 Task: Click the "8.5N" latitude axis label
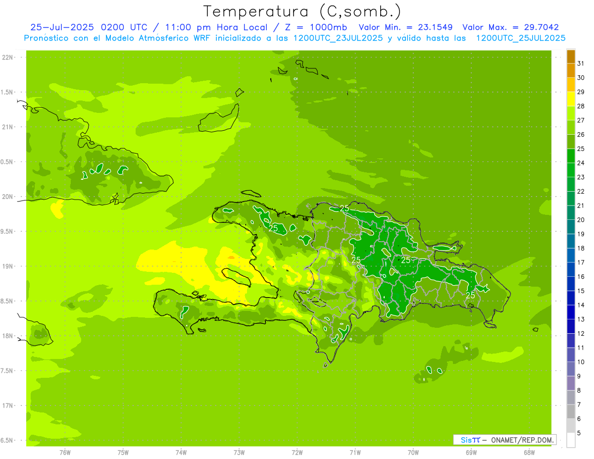[x=7, y=301]
